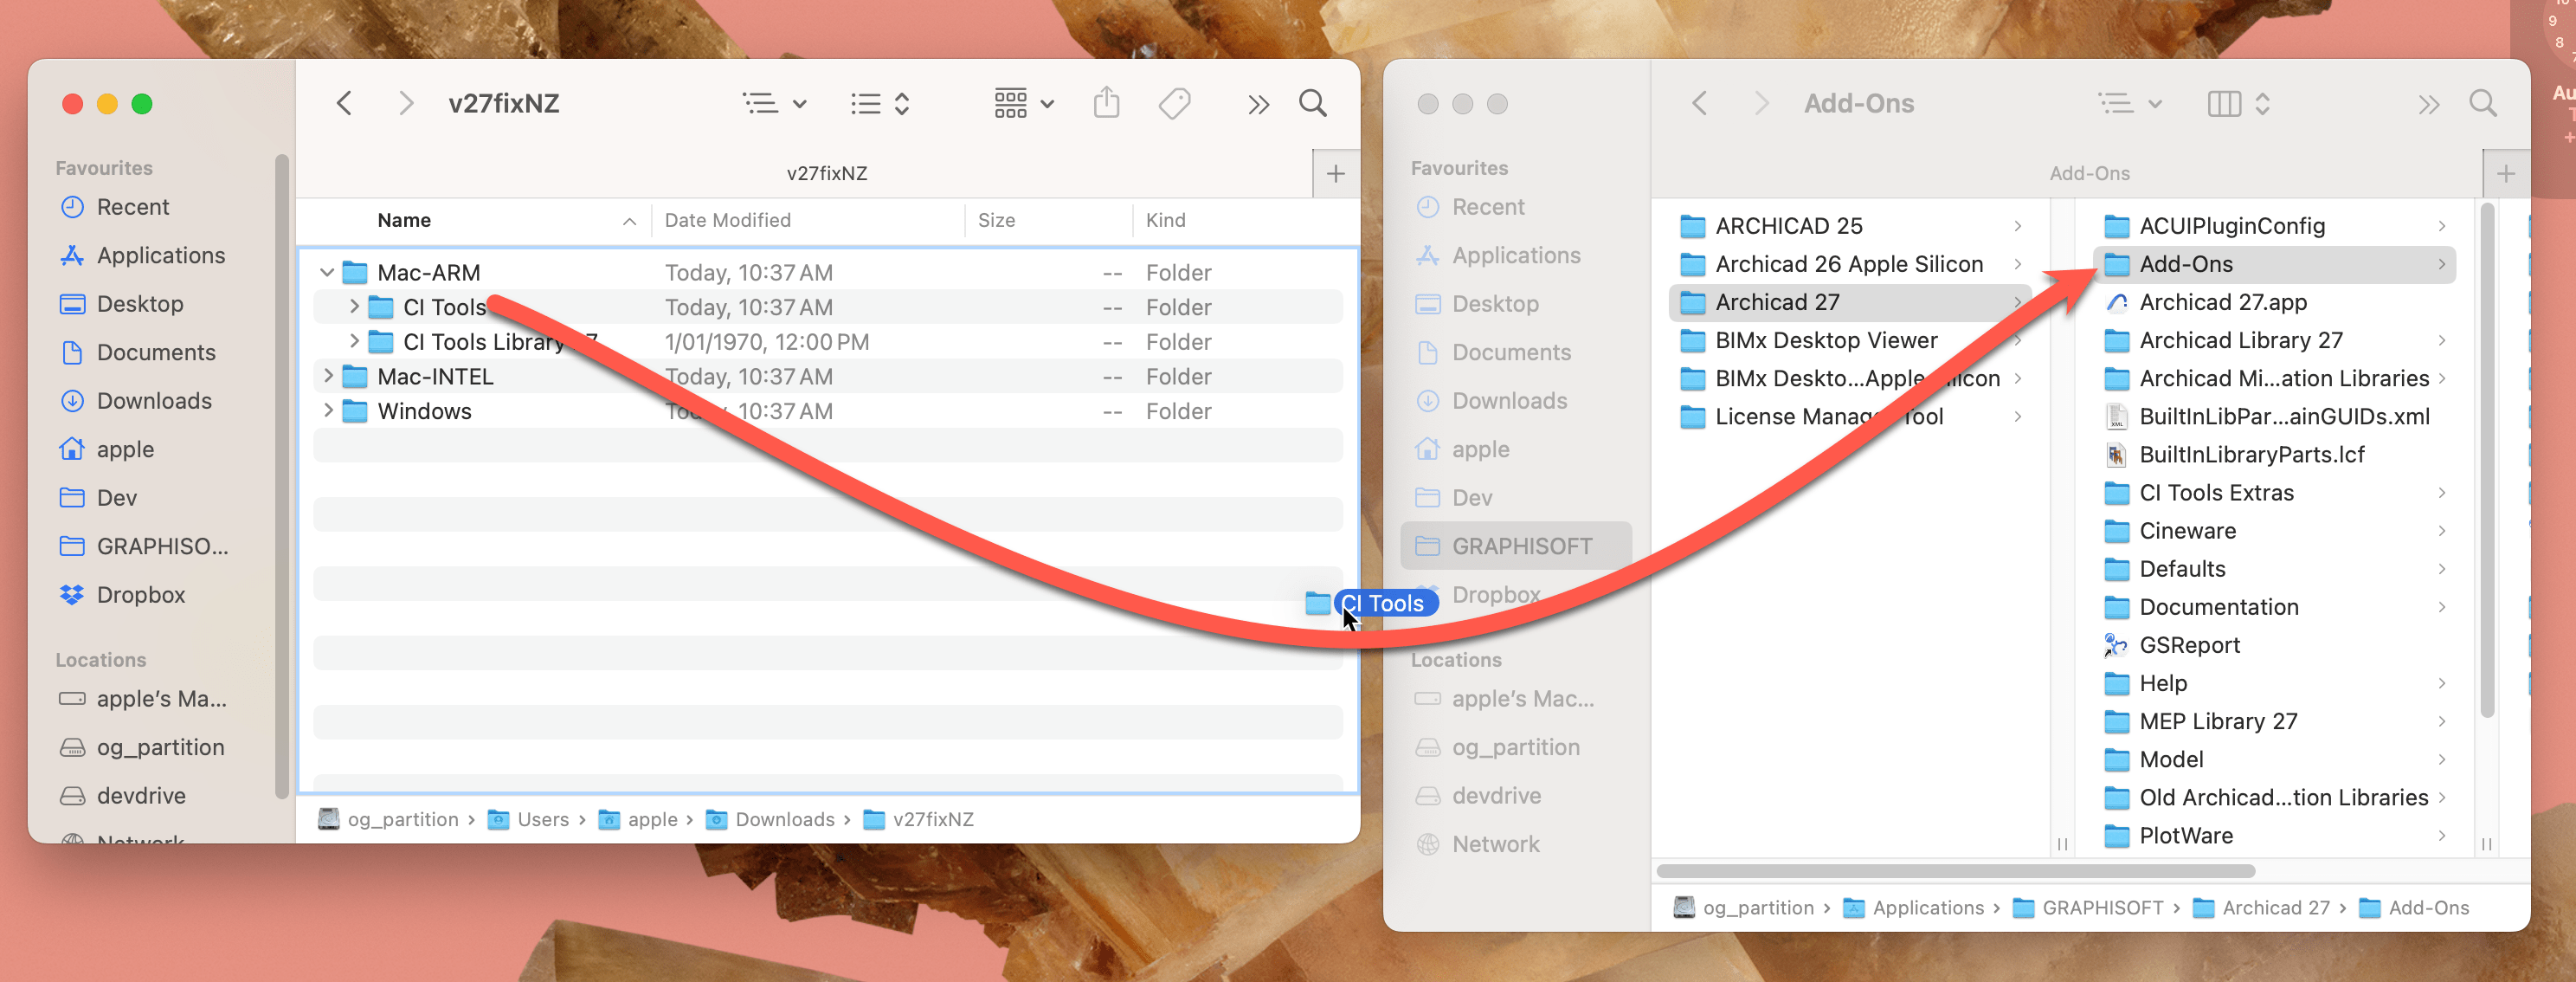Collapse the Mac-ARM folder

point(327,272)
